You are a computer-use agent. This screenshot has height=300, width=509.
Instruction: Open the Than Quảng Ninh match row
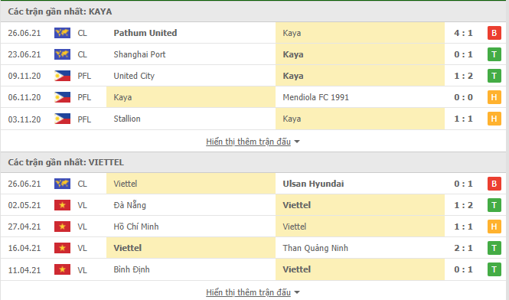[x=253, y=248]
